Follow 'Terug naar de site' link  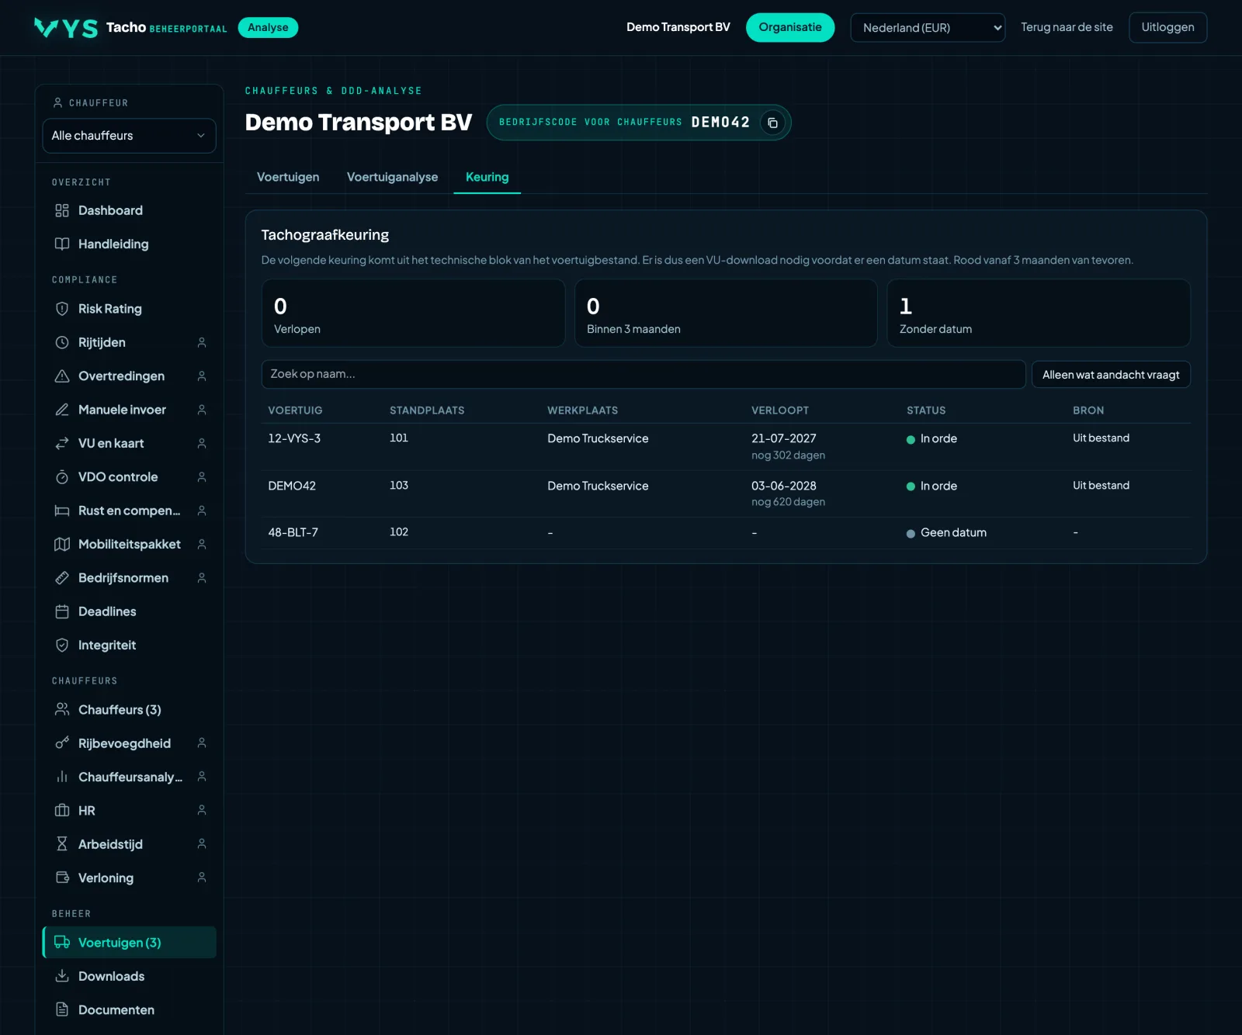point(1067,27)
